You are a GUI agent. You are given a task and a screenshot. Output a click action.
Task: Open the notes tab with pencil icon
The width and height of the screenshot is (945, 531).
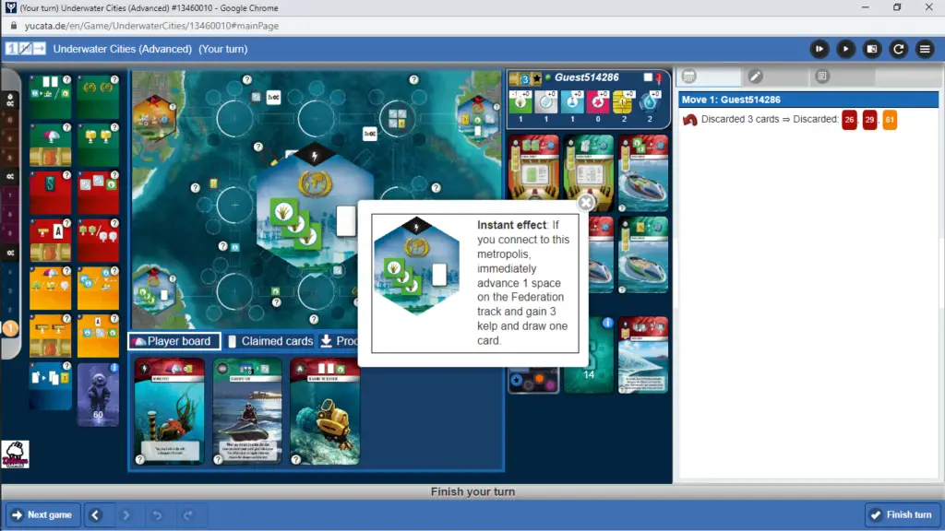tap(755, 76)
